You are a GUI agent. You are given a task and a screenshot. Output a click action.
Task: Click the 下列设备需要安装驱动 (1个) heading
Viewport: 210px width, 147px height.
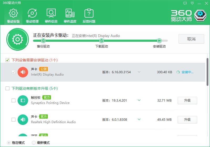click(x=35, y=60)
